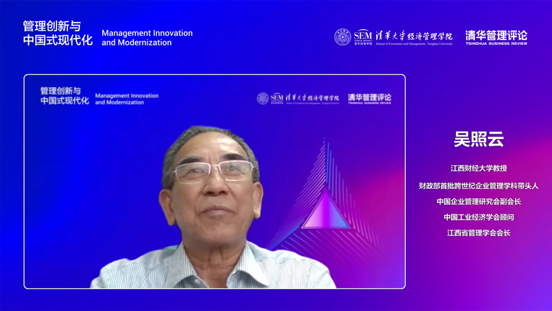The width and height of the screenshot is (552, 311).
Task: Click the English subtitle inside the video frame
Action: (127, 99)
